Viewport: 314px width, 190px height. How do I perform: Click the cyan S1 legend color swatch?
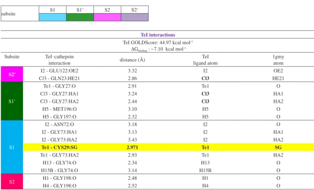[52, 17]
